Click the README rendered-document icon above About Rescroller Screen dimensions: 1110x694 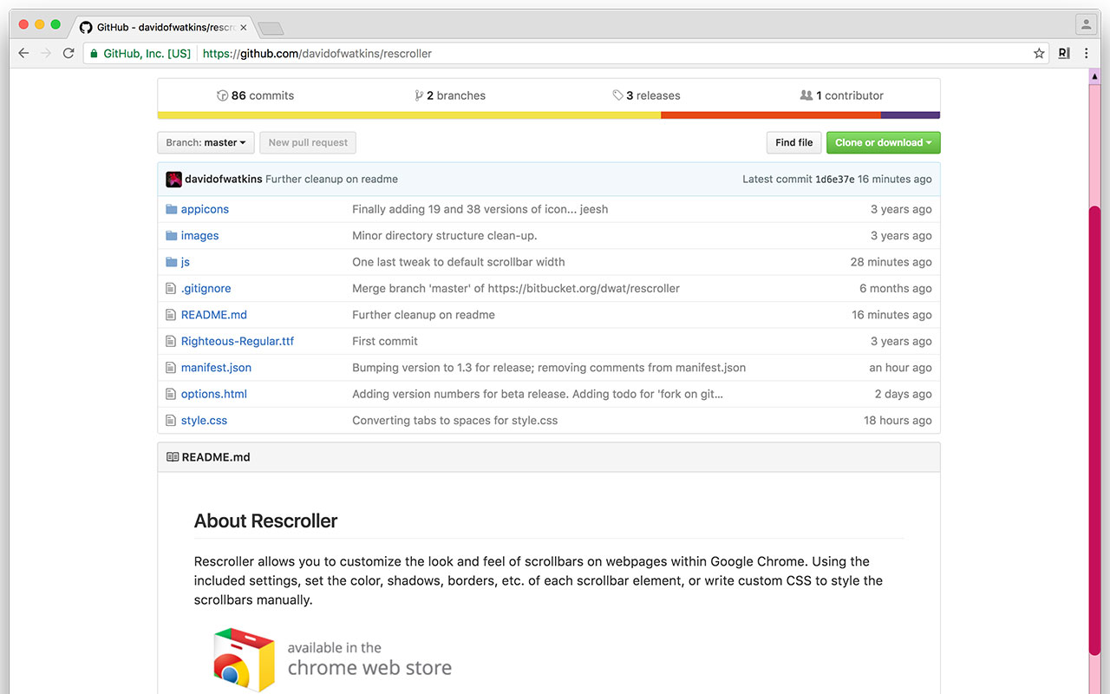[171, 456]
